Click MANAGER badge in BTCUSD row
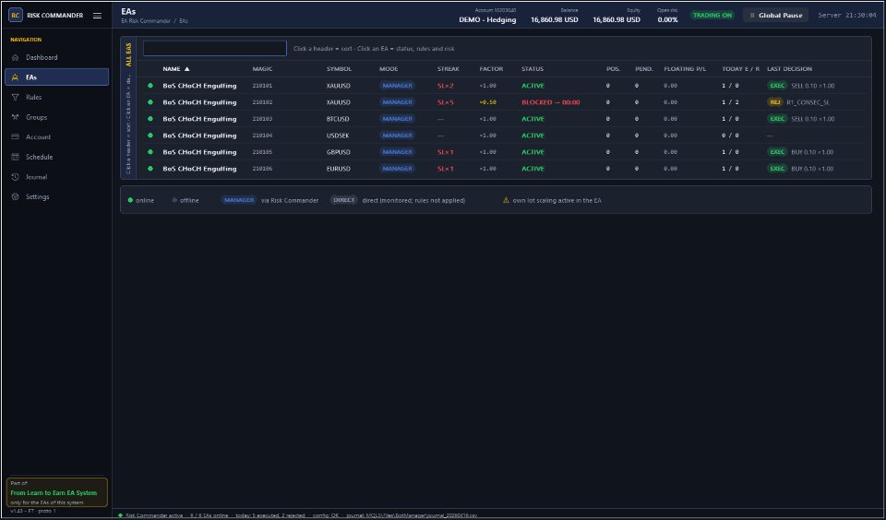Image resolution: width=886 pixels, height=520 pixels. click(x=397, y=119)
